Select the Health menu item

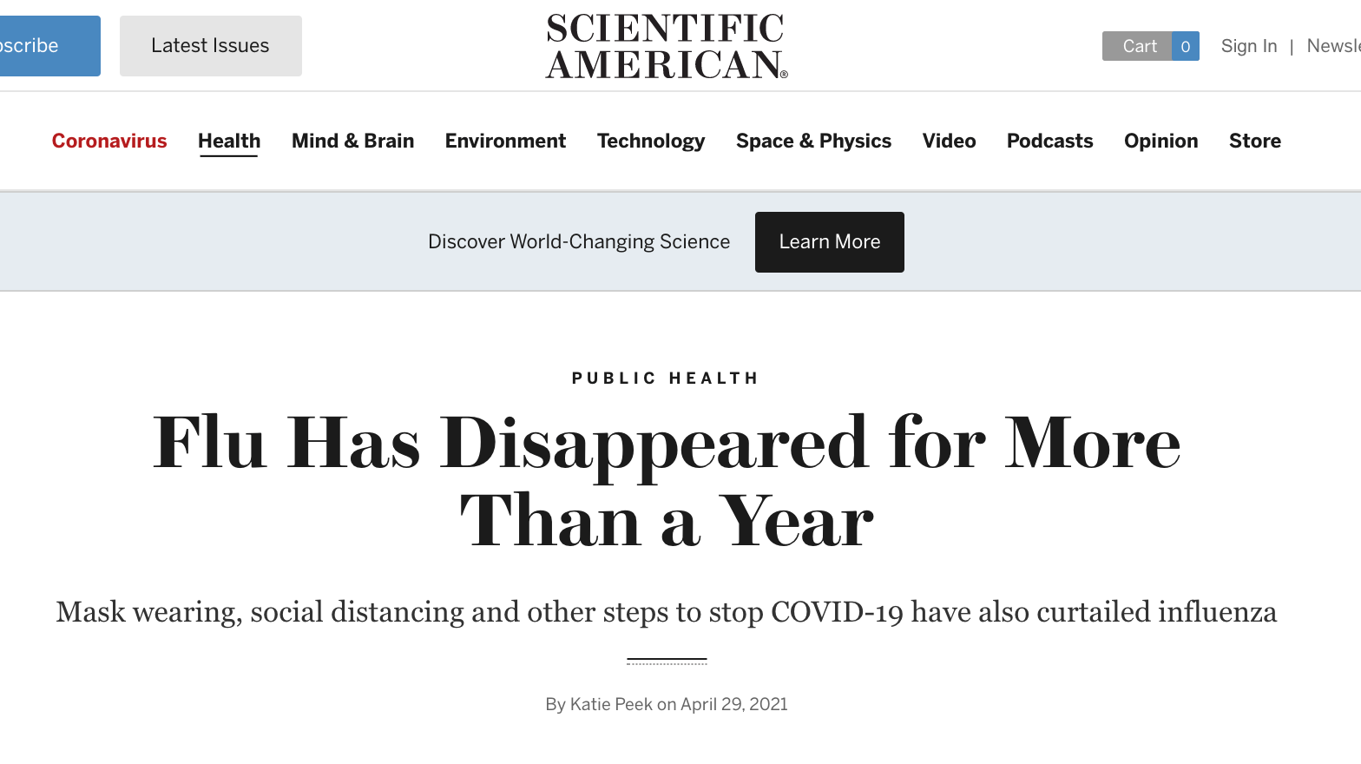tap(229, 141)
